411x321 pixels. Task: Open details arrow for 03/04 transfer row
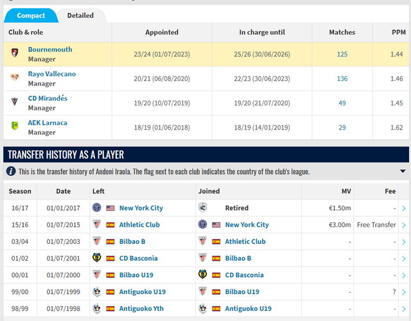tap(404, 242)
